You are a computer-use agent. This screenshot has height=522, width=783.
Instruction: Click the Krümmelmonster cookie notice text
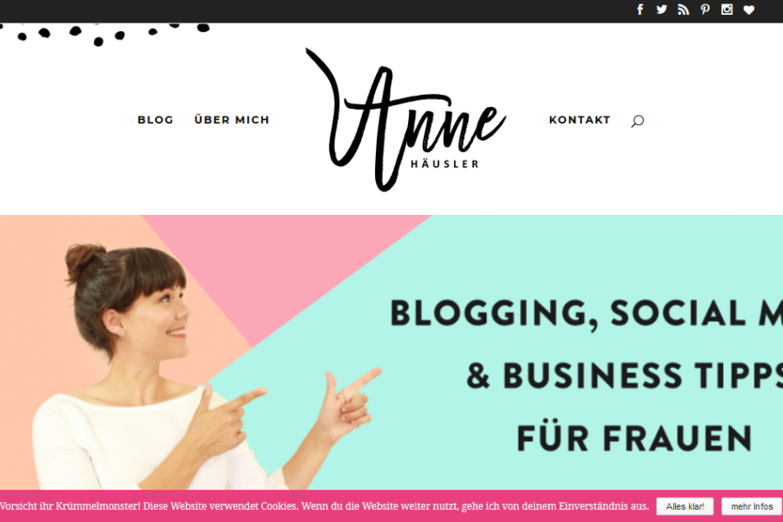[325, 506]
